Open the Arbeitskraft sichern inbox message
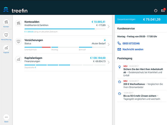 click(x=142, y=71)
